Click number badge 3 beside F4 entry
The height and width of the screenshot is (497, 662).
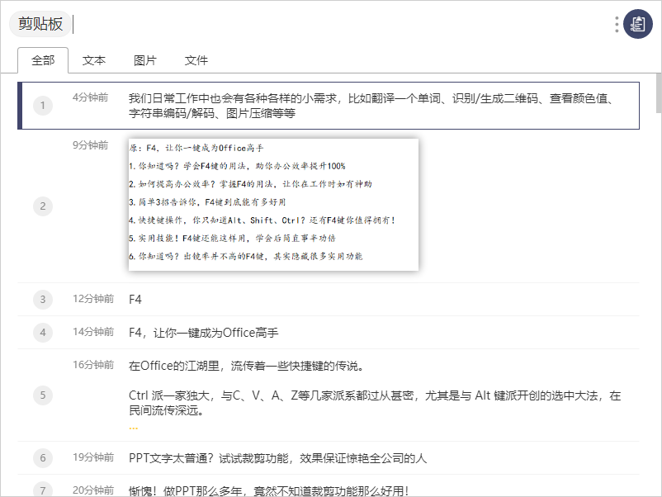pos(43,300)
